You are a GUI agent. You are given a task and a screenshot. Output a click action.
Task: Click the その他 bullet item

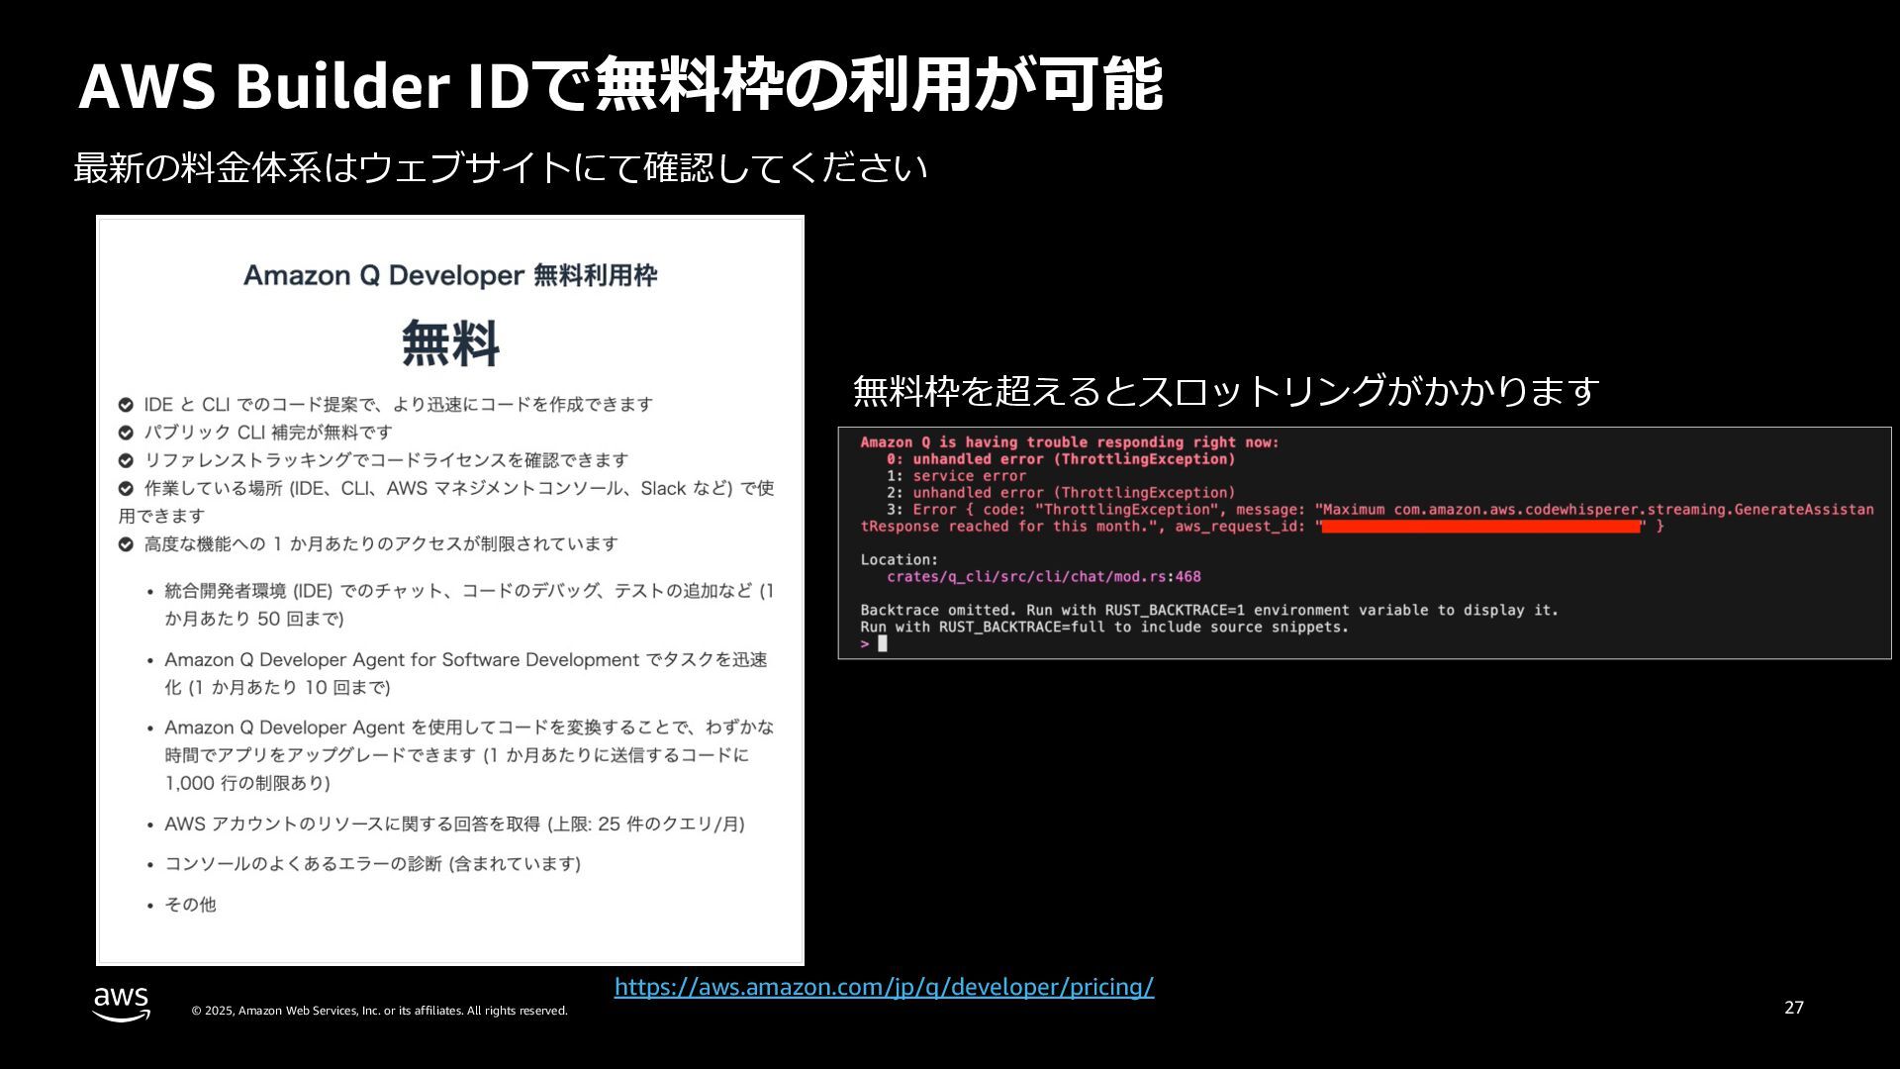(190, 905)
